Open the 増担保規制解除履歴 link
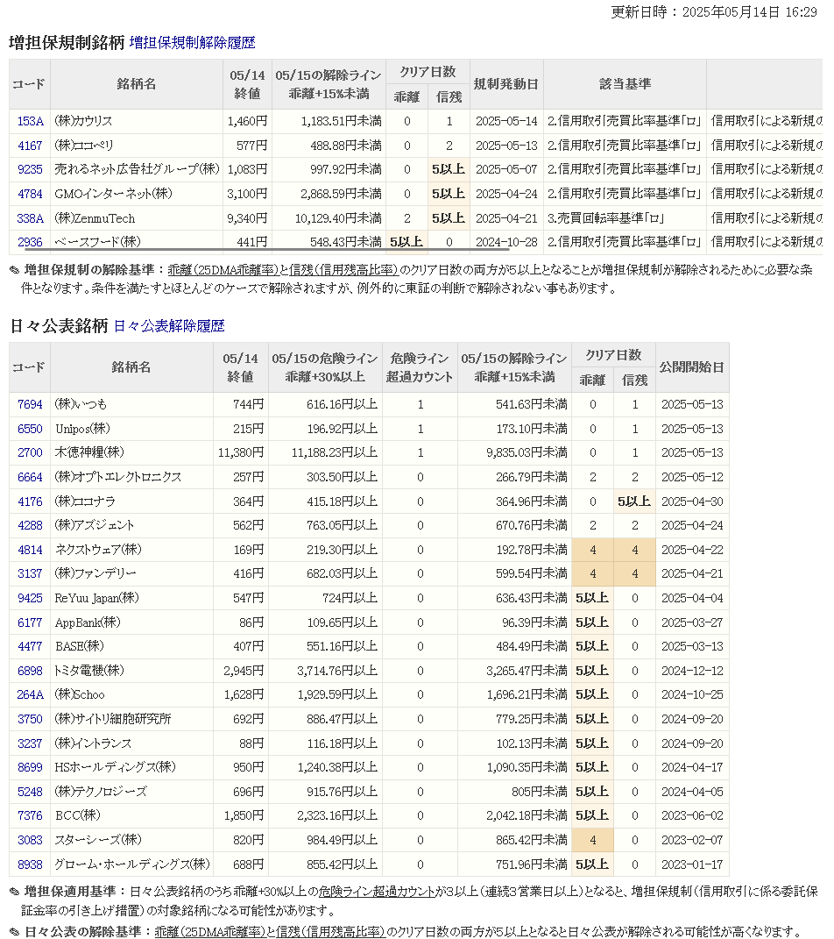Screen dimensions: 834x939 tap(192, 42)
